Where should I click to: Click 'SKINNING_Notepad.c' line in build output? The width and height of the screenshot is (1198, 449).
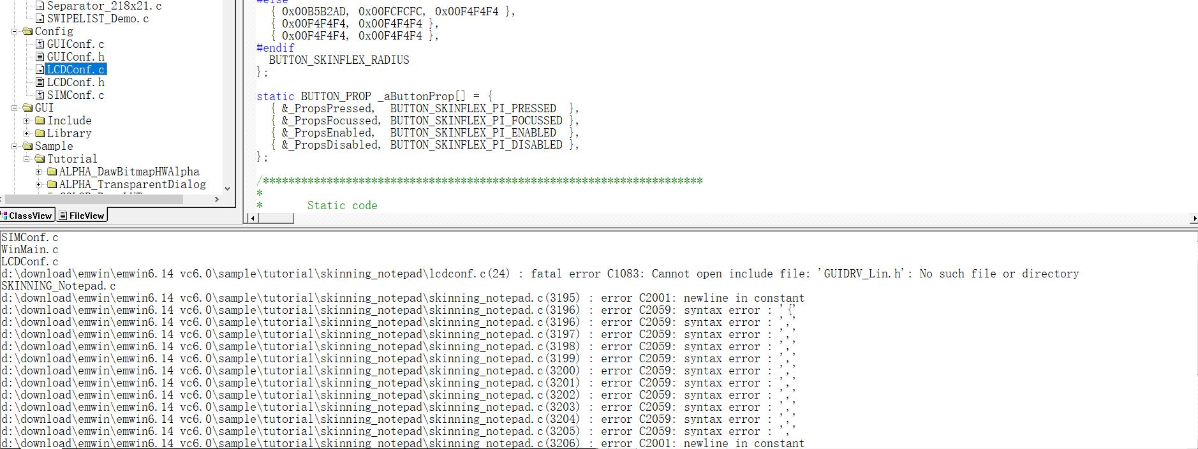pos(59,286)
